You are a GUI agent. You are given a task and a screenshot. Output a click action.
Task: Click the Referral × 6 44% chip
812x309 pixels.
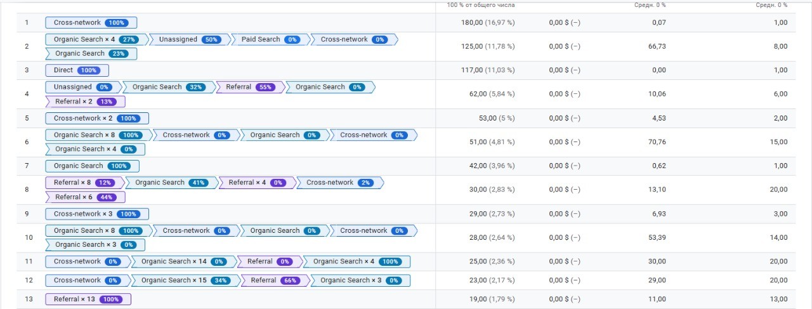(85, 197)
